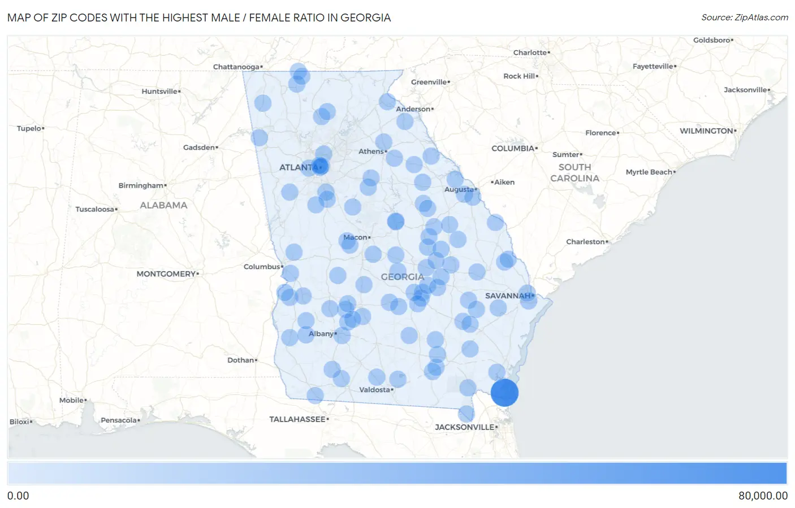Click the Valdosta city label

point(374,390)
